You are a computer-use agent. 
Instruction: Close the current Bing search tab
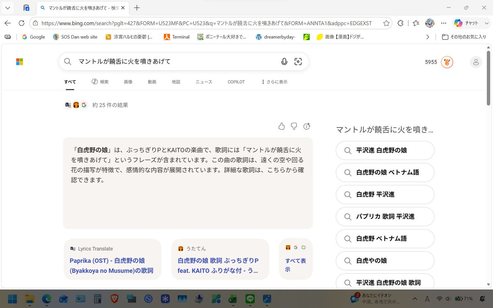123,8
